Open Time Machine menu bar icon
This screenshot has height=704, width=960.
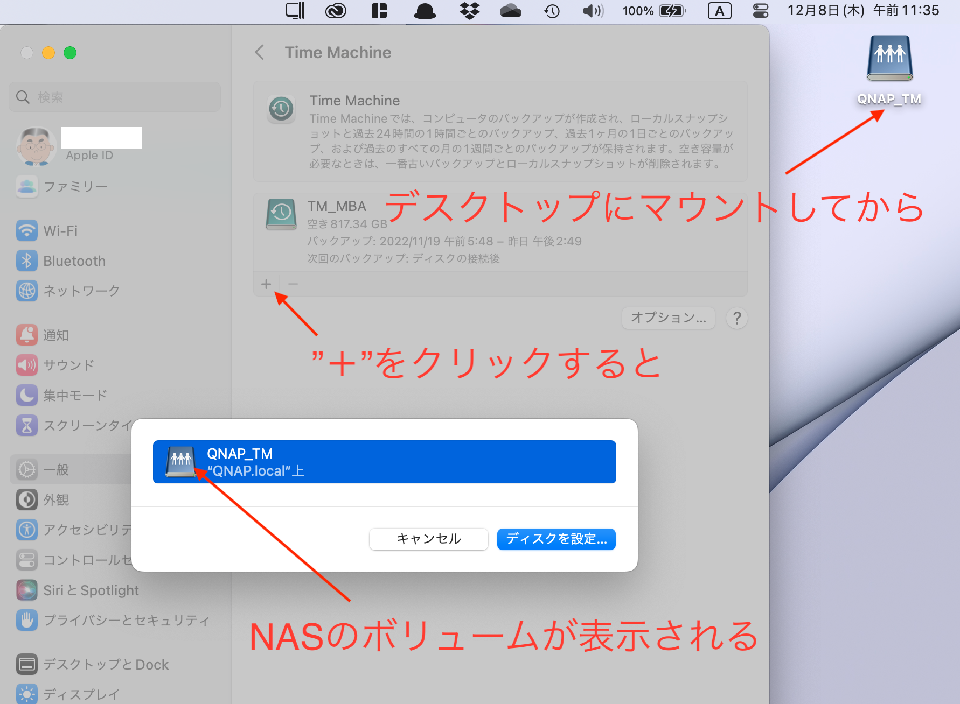pyautogui.click(x=552, y=11)
